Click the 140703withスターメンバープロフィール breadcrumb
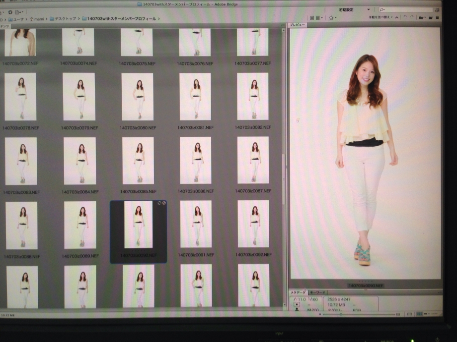 tap(119, 19)
